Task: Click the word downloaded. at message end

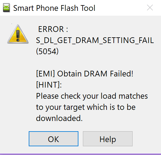Action: point(59,118)
